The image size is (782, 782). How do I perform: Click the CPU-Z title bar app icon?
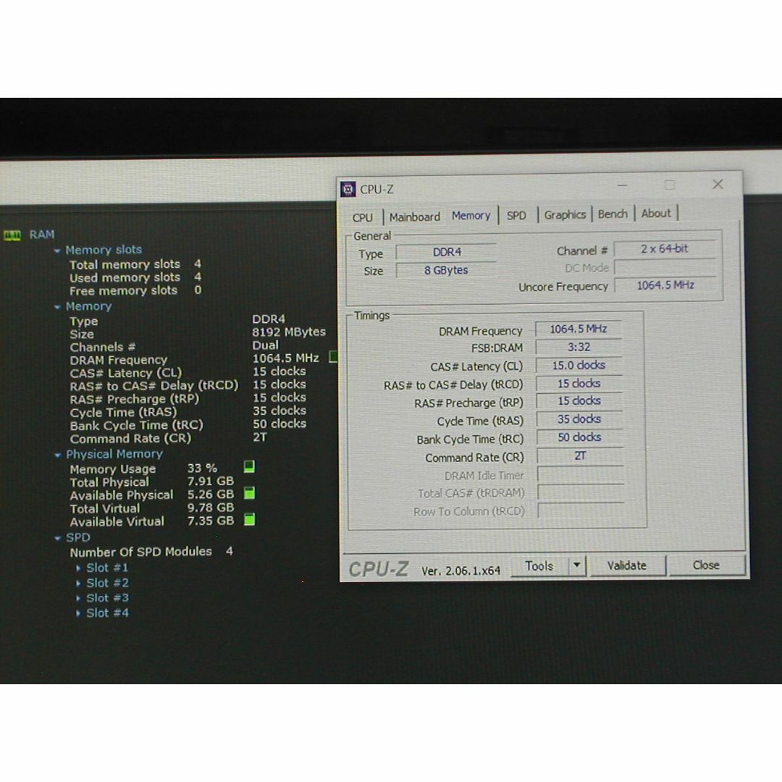click(x=348, y=190)
